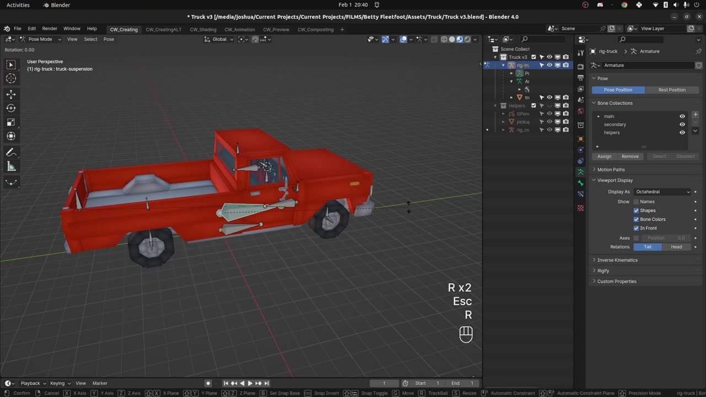
Task: Expand the Inverse Kinematics panel
Action: point(617,260)
